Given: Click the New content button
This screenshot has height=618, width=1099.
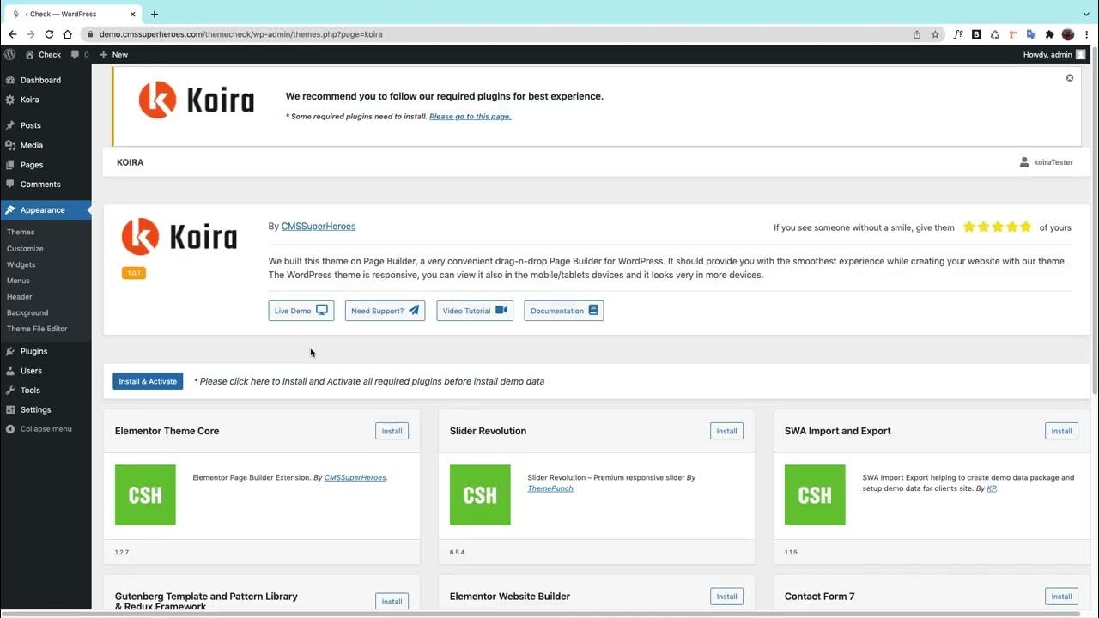Looking at the screenshot, I should pos(113,54).
